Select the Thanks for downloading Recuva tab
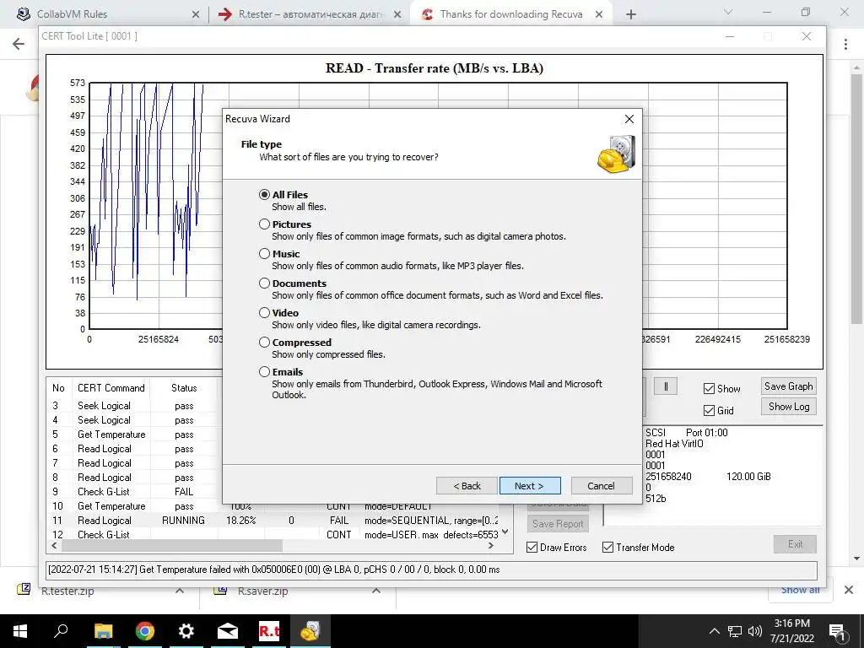 tap(511, 14)
